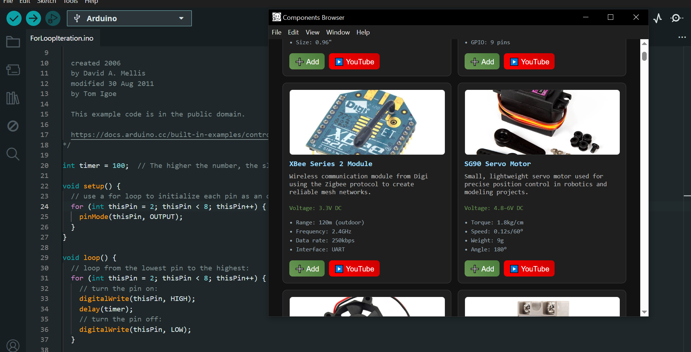Click the fan component thumbnail below XBee
The height and width of the screenshot is (352, 691).
[367, 307]
